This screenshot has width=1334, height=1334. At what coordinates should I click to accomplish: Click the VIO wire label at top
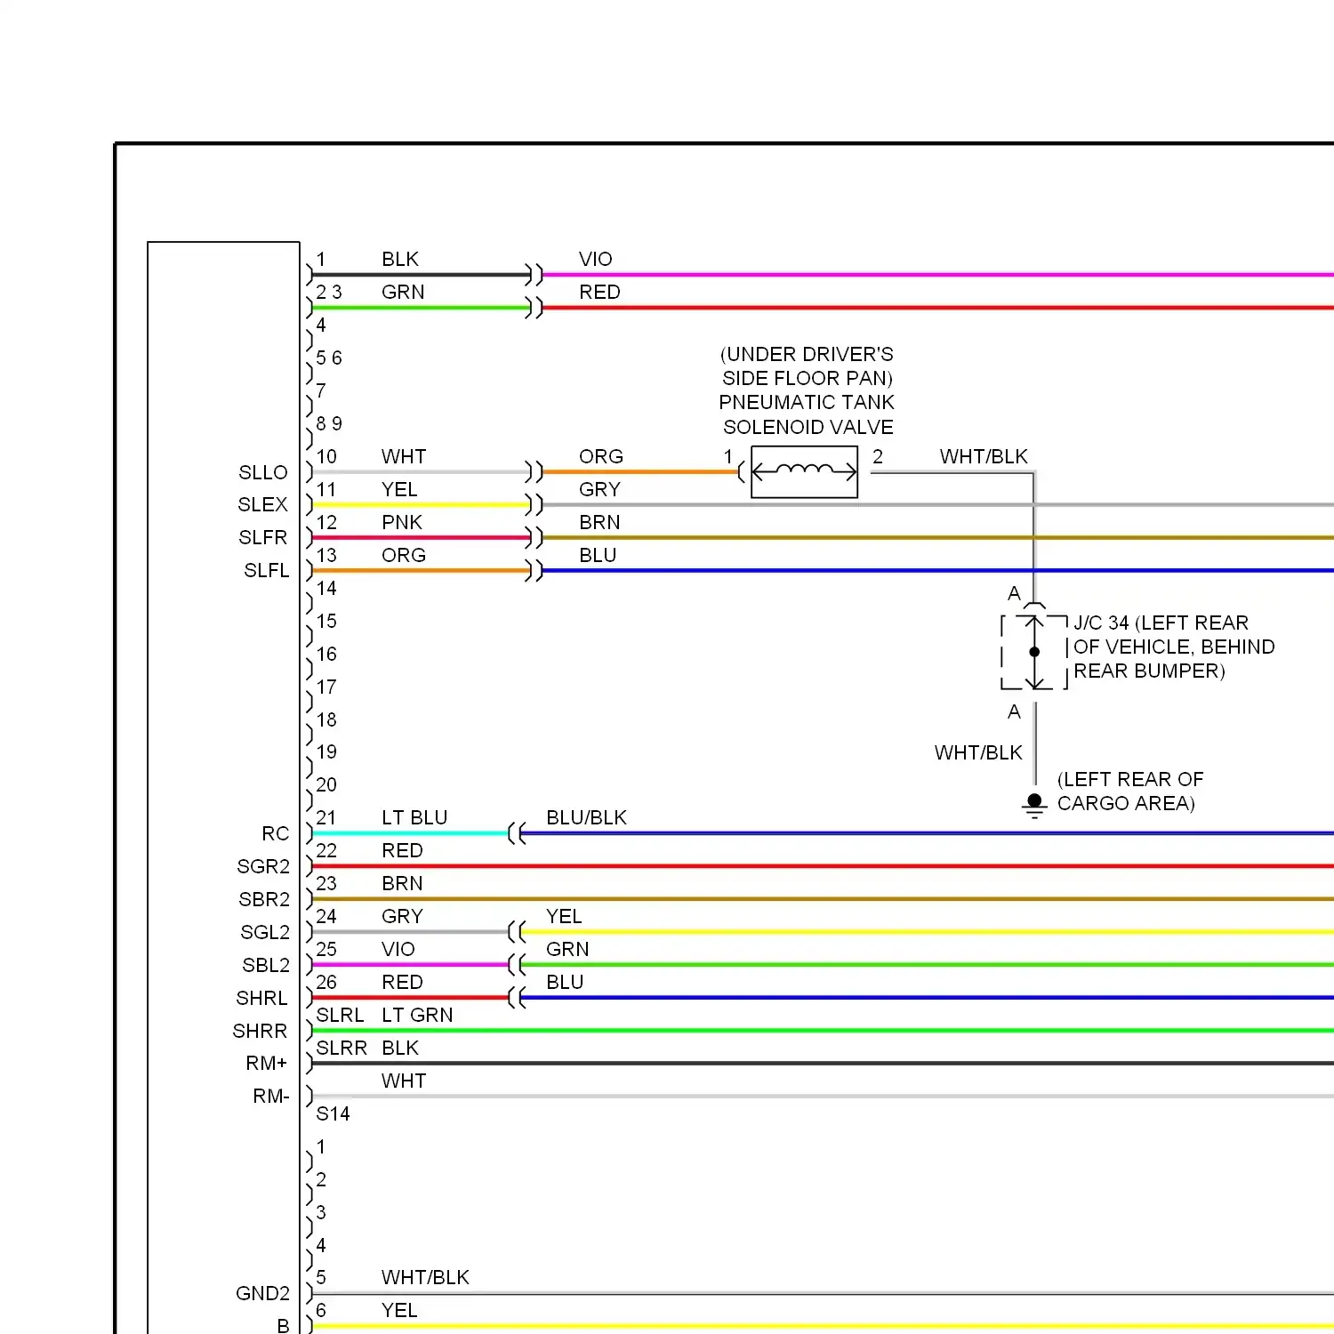coord(596,259)
